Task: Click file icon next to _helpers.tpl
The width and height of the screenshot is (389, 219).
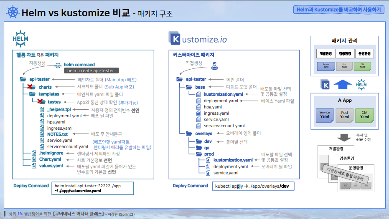Action: [42, 109]
